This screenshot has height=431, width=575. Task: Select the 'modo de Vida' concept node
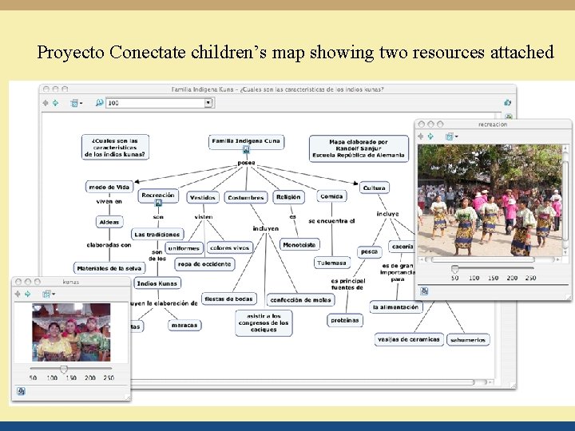click(109, 187)
